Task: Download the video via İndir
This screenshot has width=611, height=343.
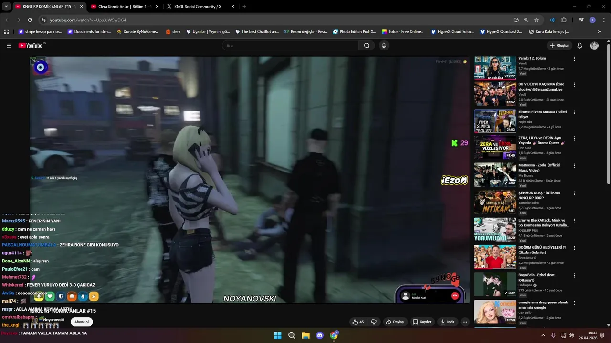Action: click(447, 322)
